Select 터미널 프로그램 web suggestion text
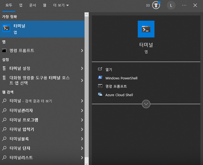Image resolution: width=203 pixels, height=165 pixels. point(24,120)
